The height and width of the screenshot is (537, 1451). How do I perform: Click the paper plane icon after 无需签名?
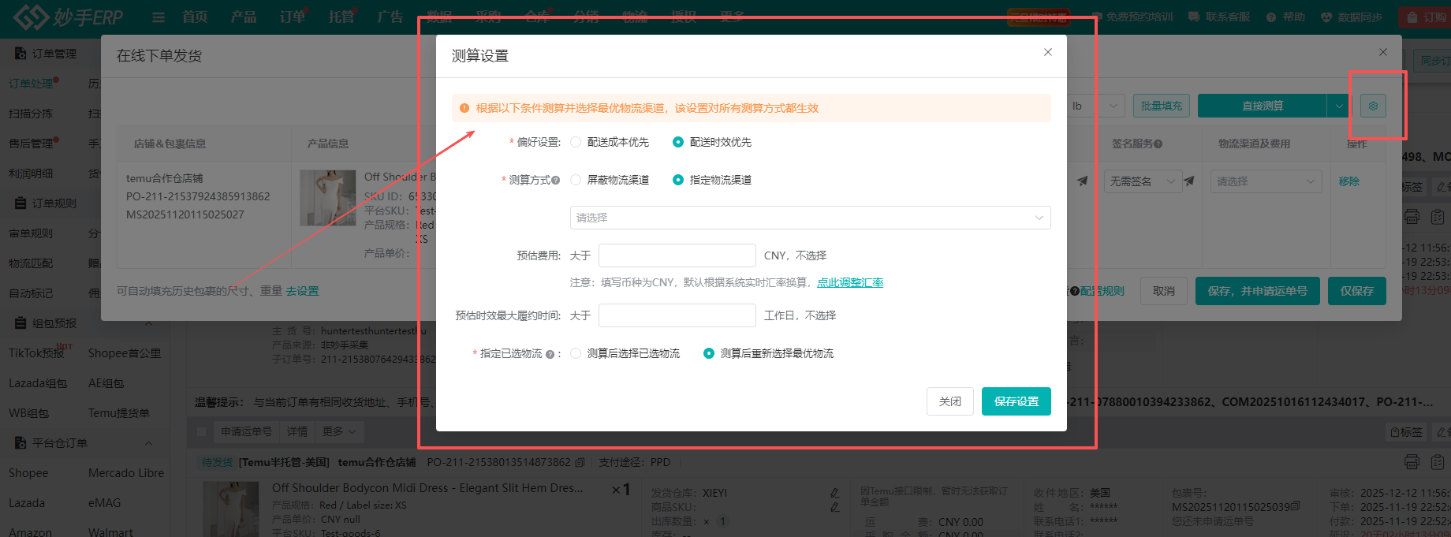[1189, 181]
